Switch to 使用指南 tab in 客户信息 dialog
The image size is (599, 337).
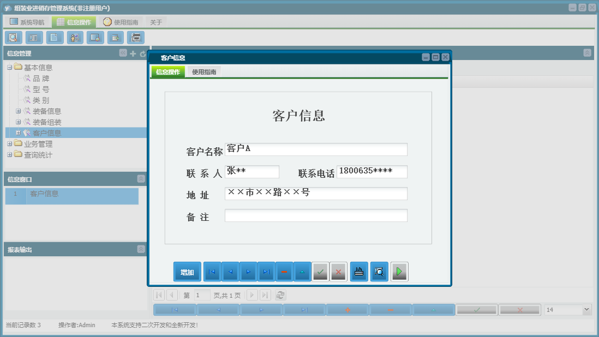pos(204,72)
